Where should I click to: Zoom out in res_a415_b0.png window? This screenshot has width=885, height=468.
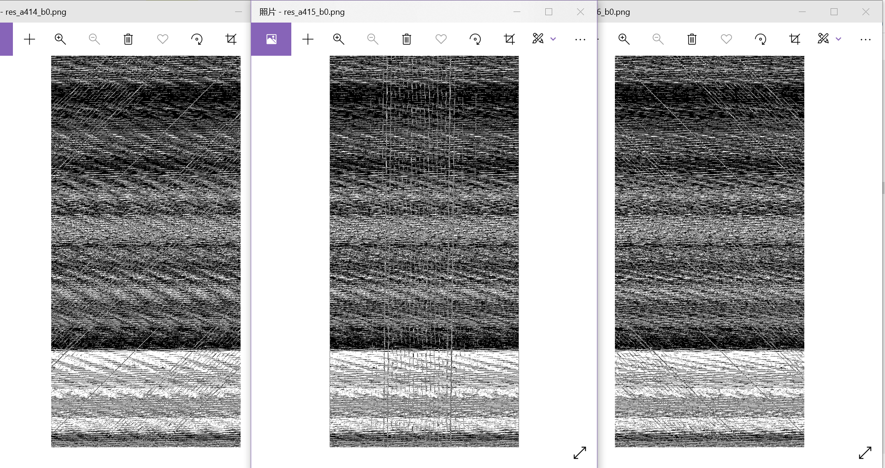373,39
